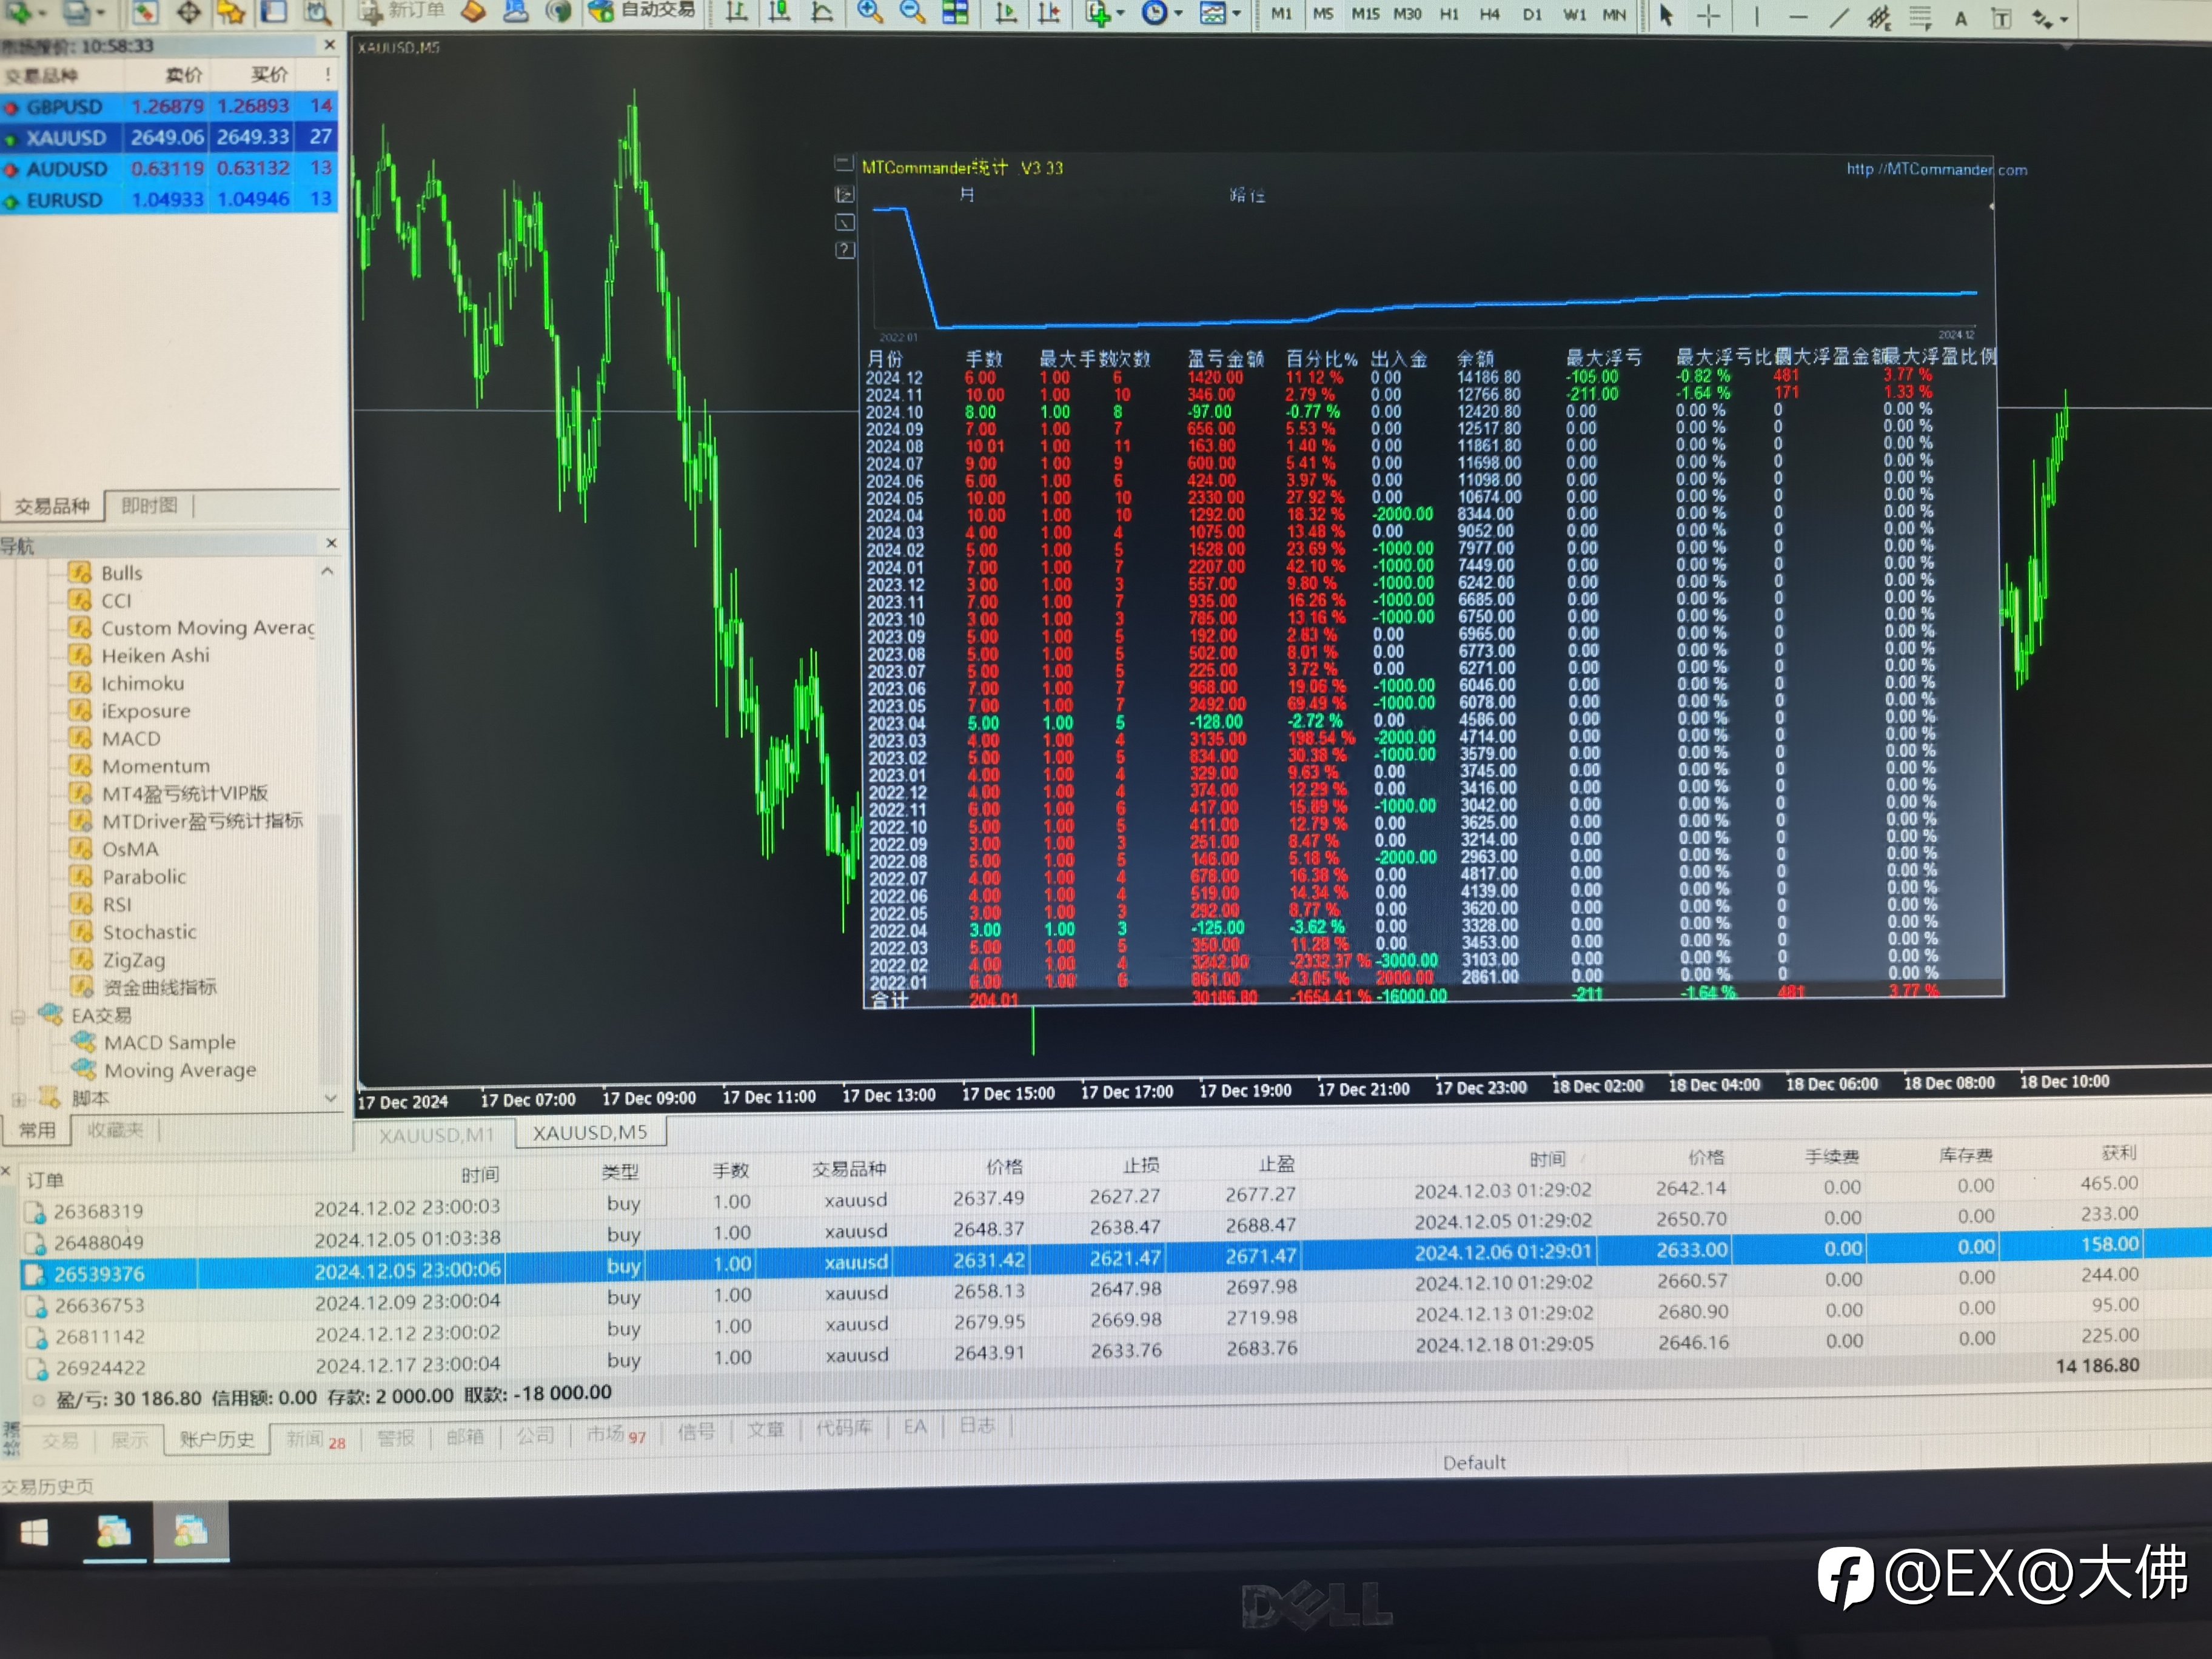Click the cloud VPS toolbar icon
This screenshot has height=1659, width=2212.
516,12
